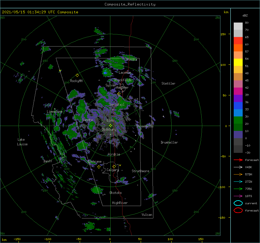Screen dimensions: 260x243
Task: Click the RockyMH label
Action: [x=76, y=81]
